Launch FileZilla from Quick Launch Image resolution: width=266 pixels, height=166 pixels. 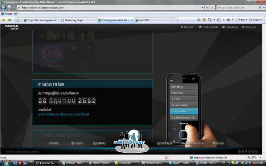click(x=20, y=163)
